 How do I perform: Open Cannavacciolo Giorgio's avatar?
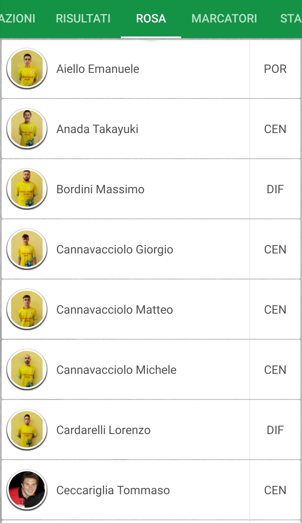pos(27,249)
